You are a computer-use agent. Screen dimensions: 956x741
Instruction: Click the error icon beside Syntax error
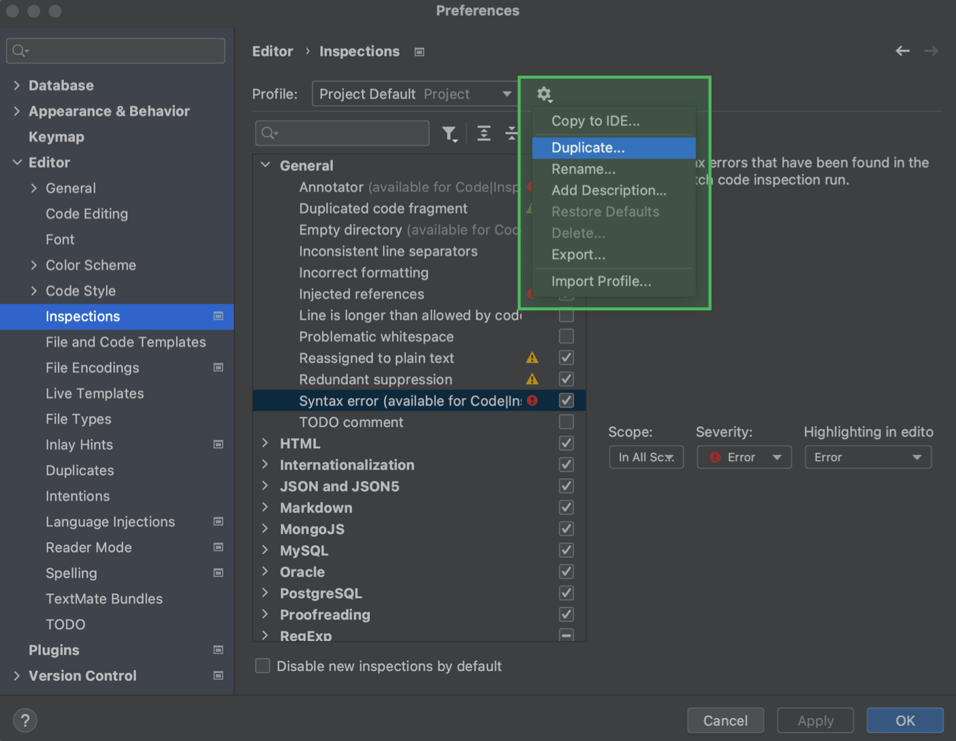tap(532, 401)
